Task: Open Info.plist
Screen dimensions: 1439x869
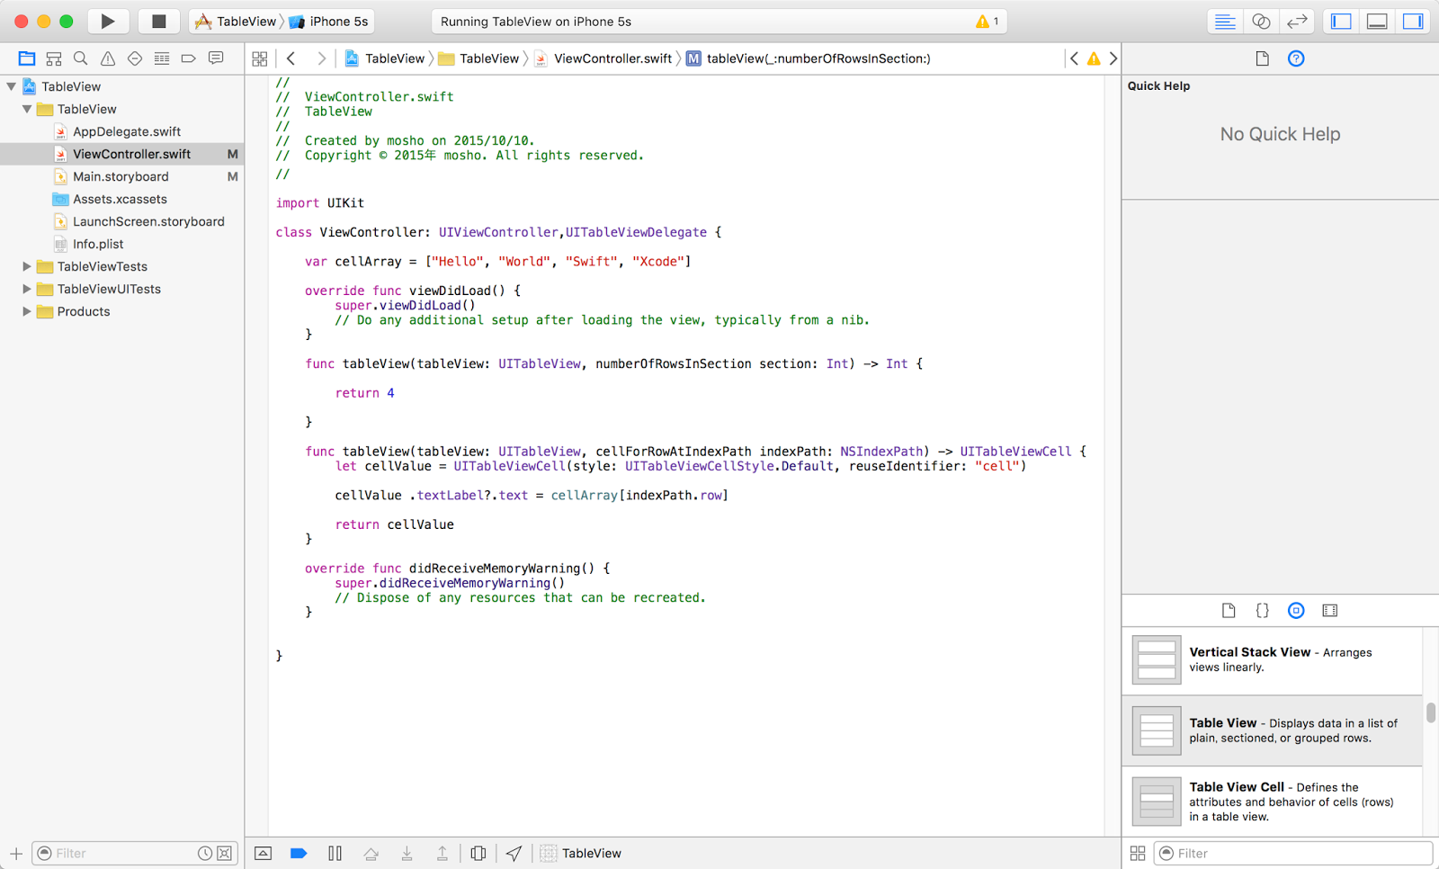Action: coord(98,244)
